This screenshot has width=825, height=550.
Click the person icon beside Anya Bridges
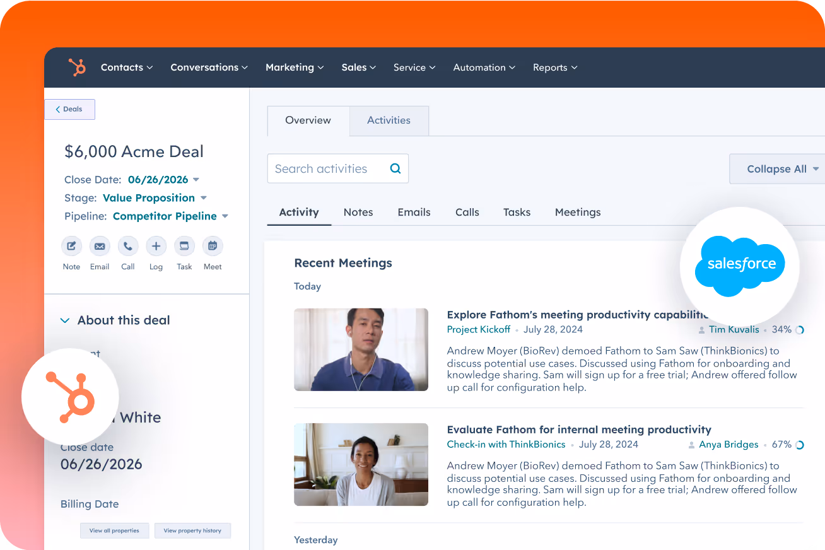[x=692, y=445]
